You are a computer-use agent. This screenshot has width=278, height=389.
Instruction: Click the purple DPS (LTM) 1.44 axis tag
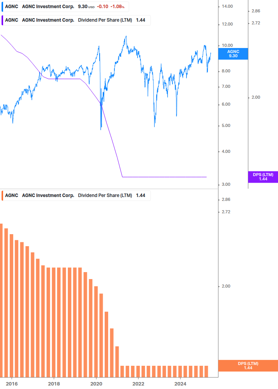click(x=263, y=177)
